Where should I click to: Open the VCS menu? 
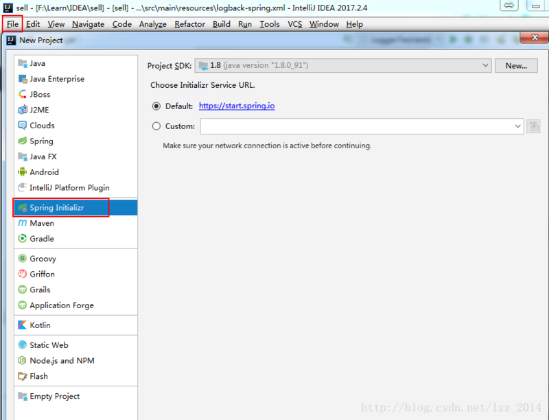295,24
